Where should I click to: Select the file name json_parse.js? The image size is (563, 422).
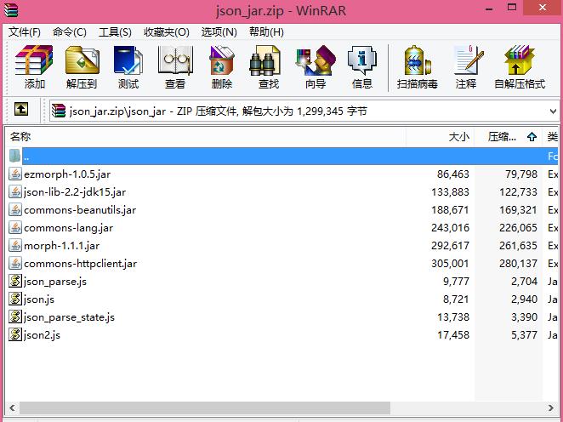point(55,282)
